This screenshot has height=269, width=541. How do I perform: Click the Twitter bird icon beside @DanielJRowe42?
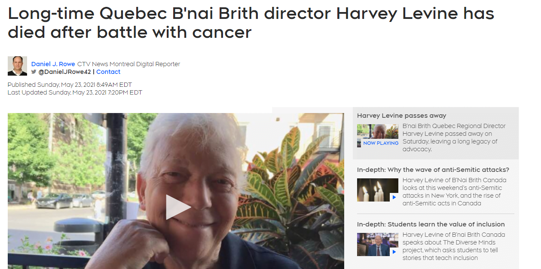pyautogui.click(x=34, y=72)
